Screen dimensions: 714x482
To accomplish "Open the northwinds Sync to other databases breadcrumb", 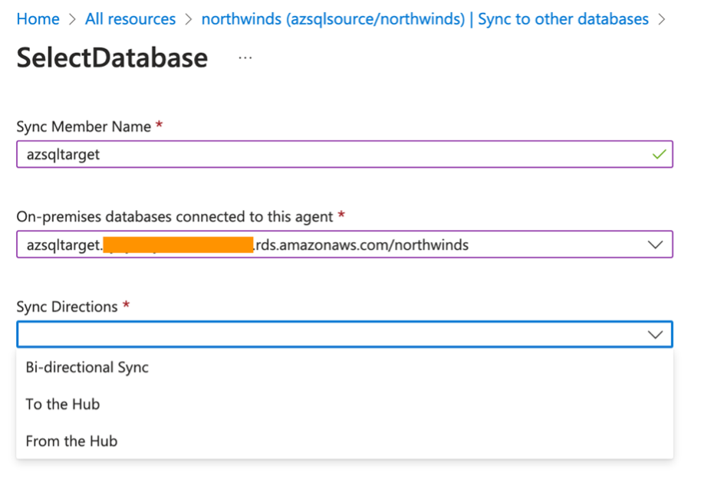I will [x=425, y=18].
